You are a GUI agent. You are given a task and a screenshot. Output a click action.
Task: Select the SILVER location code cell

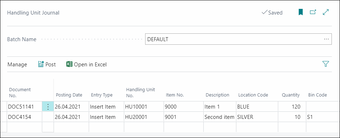click(x=257, y=117)
